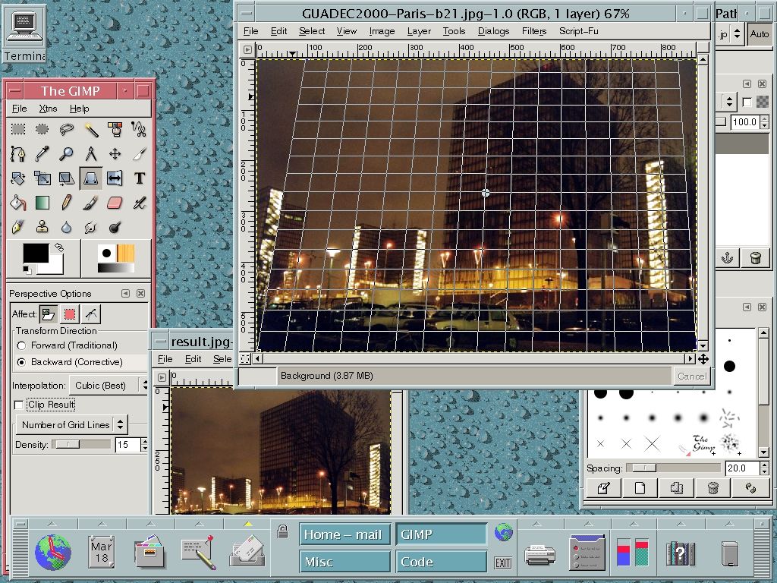Select the Airbrush tool
Screen dimensions: 777x583
pos(140,202)
